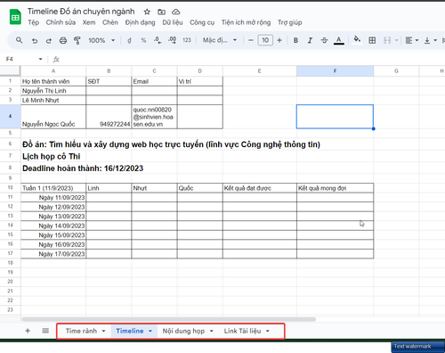Open the zoom 100% dropdown
The image size is (445, 353).
pyautogui.click(x=101, y=40)
